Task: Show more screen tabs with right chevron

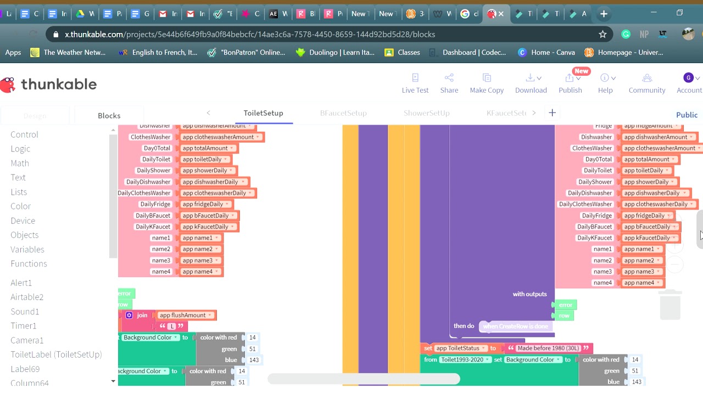Action: click(x=533, y=113)
